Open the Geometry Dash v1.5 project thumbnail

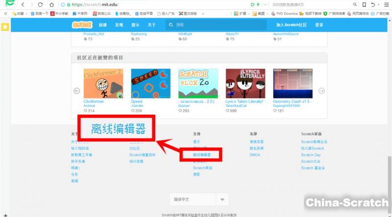click(x=293, y=84)
